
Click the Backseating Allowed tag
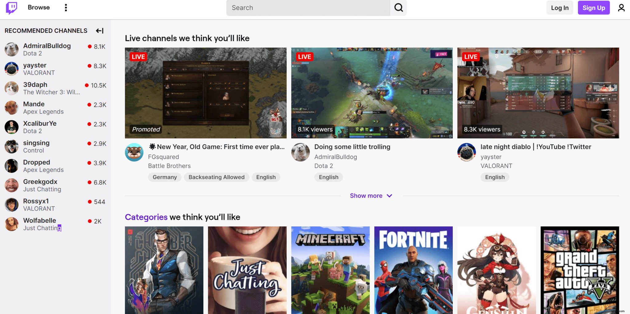(216, 177)
